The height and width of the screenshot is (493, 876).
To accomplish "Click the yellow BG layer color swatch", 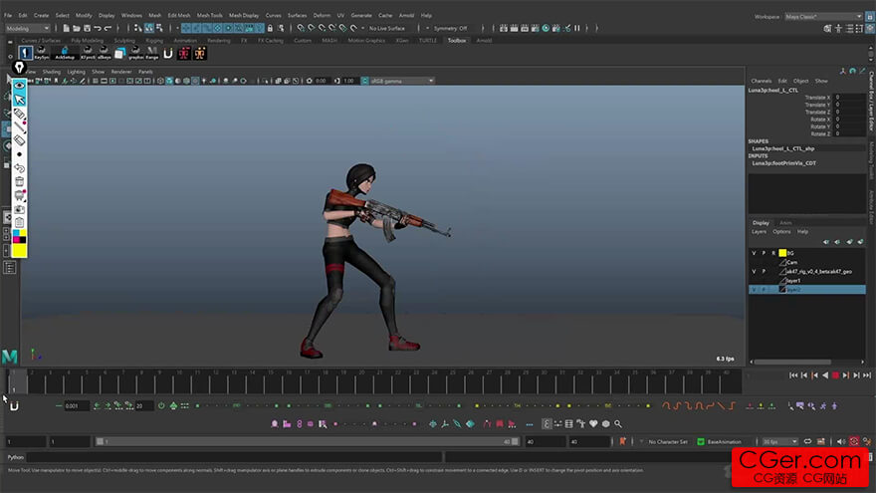I will [782, 253].
